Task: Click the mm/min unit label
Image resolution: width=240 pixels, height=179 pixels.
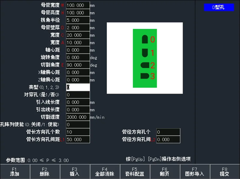Action: click(x=97, y=117)
